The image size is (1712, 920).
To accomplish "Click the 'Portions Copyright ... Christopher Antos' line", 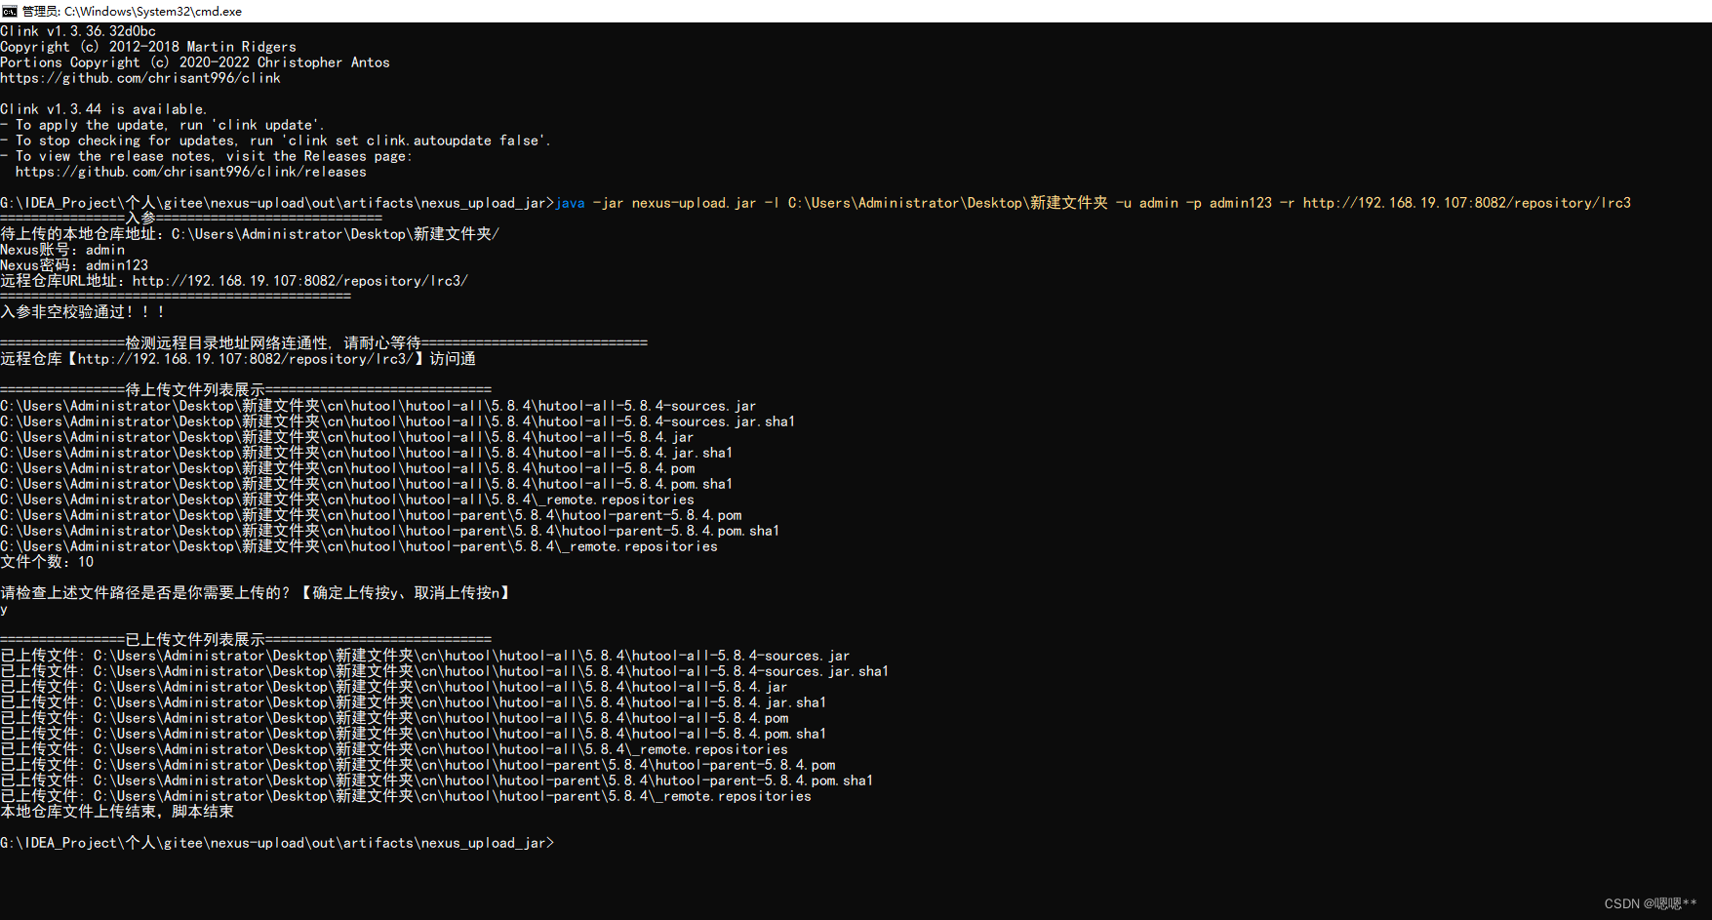I will click(x=195, y=62).
